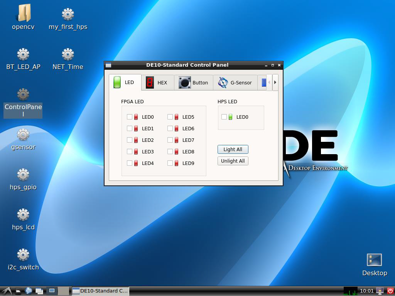Open the LXDE start menu icon

tap(6, 291)
